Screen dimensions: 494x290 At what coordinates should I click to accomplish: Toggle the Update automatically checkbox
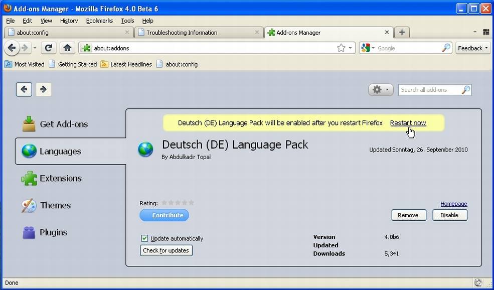pos(144,238)
